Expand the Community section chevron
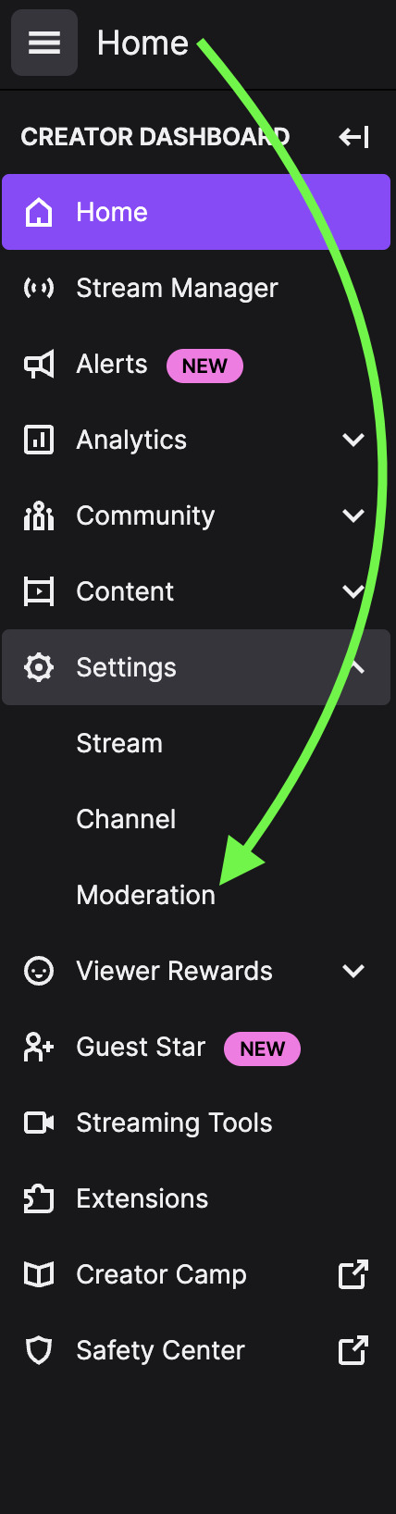This screenshot has height=1514, width=396. (353, 515)
